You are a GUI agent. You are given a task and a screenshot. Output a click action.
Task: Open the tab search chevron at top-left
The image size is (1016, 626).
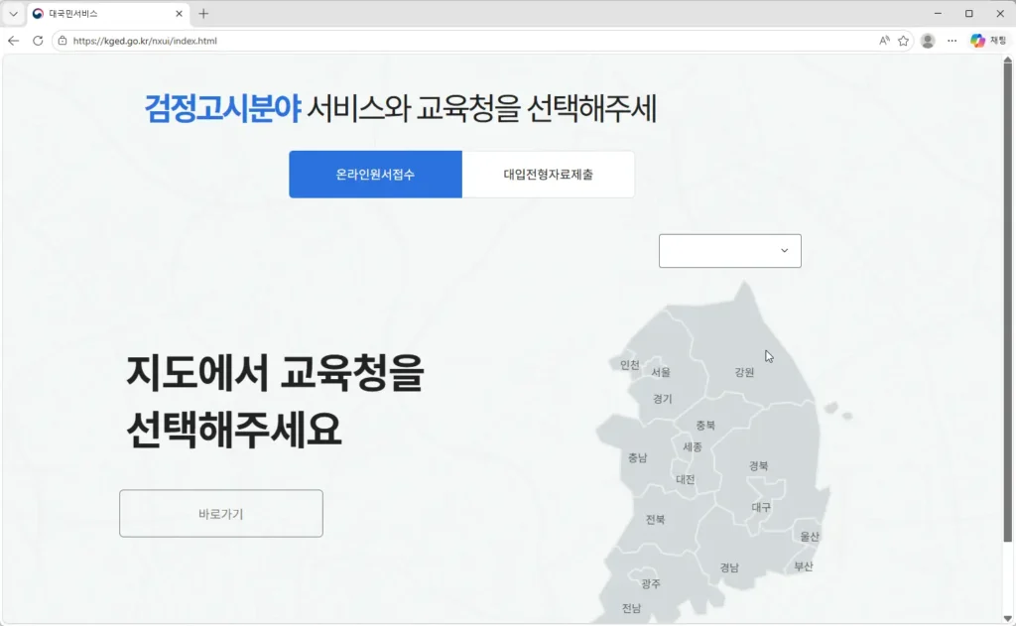[13, 14]
